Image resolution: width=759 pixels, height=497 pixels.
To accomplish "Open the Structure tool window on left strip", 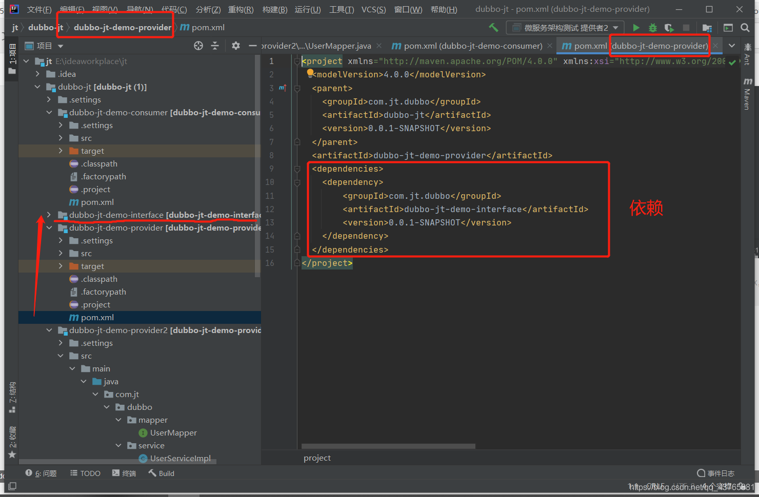I will (12, 397).
